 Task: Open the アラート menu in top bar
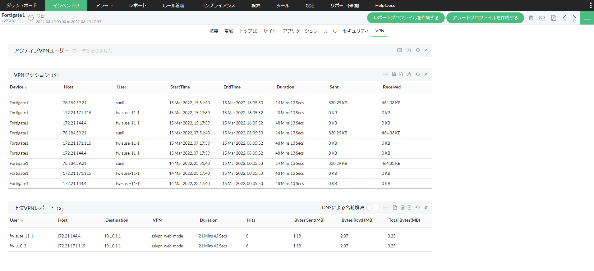(104, 6)
